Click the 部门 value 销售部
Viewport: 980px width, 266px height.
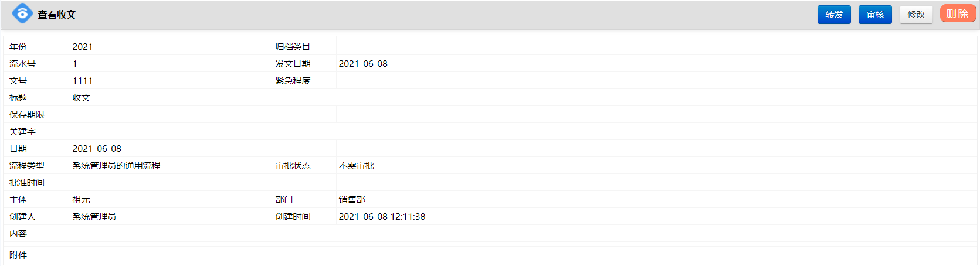tap(352, 199)
